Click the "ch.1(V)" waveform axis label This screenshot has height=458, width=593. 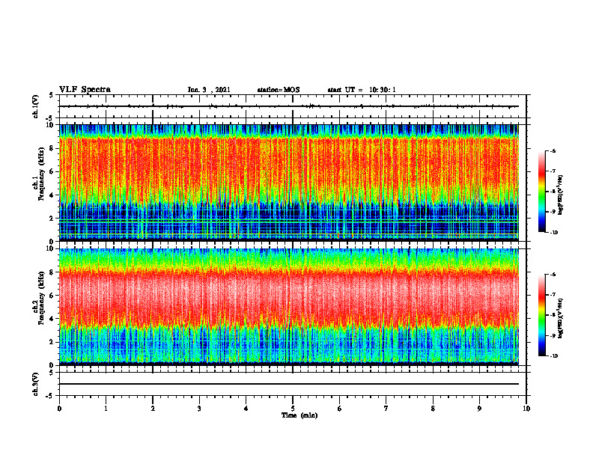coord(35,106)
